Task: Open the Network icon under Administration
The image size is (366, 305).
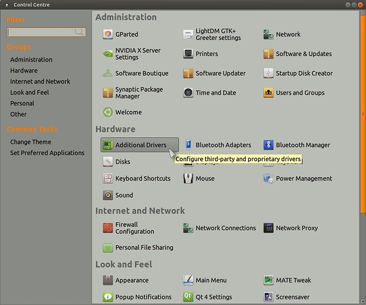Action: tap(268, 34)
